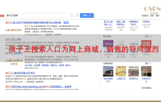
Task: Click the Baidu logo beside search box
Action: point(2,16)
